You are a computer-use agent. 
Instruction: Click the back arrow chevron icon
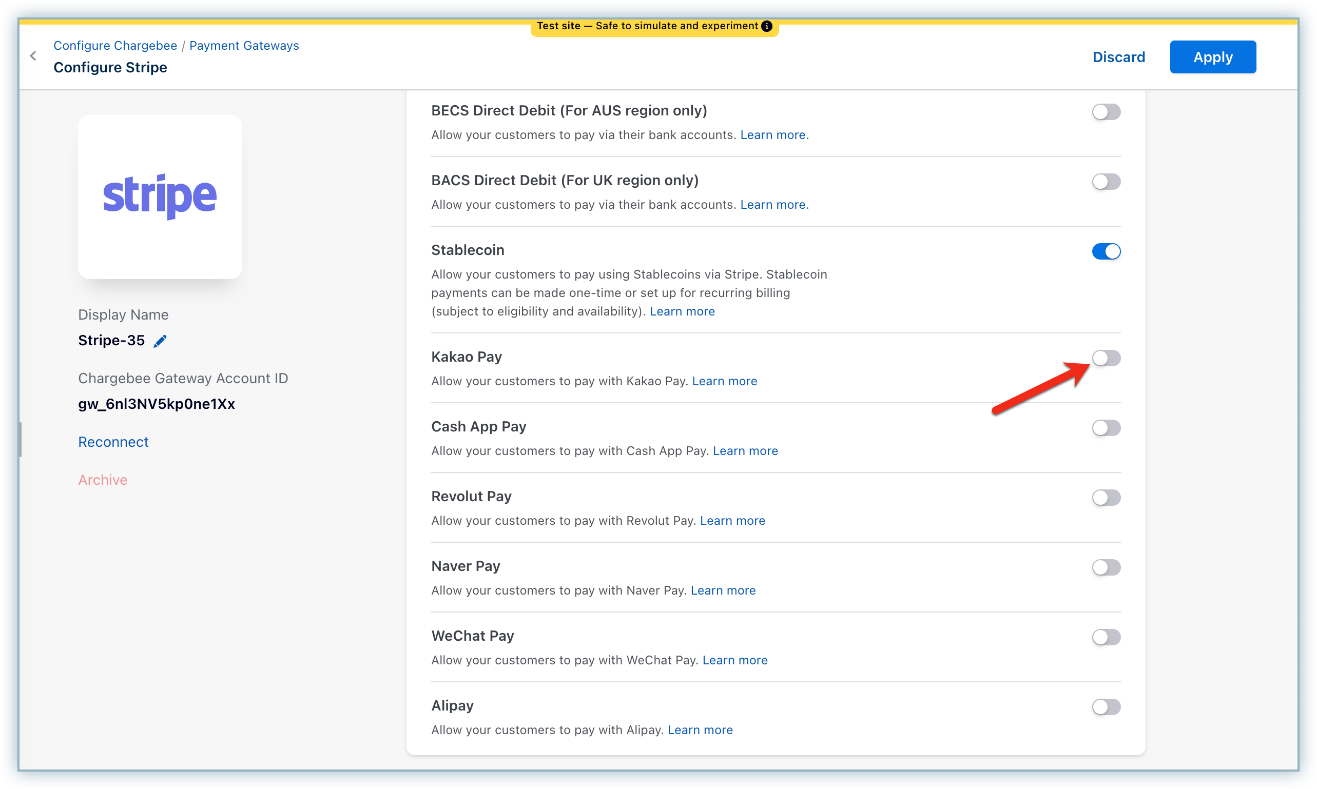[33, 56]
